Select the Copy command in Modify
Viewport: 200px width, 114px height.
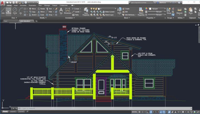pos(32,12)
